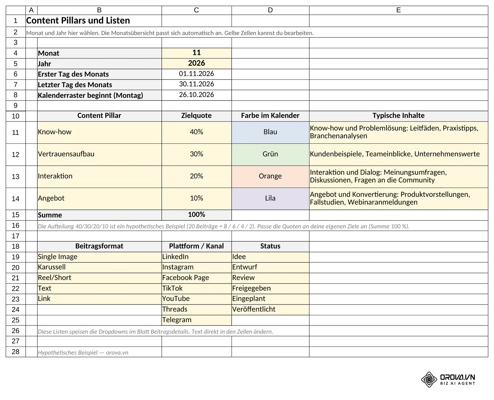Viewport: 494px width, 400px height.
Task: Click the 'Reel/Short' format cell
Action: coord(99,278)
